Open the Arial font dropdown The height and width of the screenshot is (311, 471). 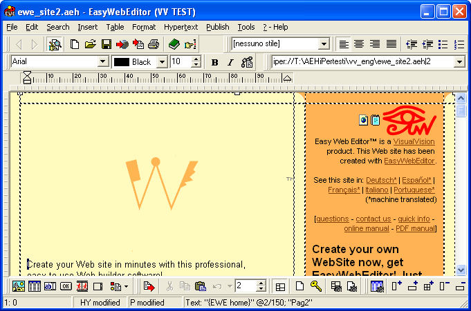pos(102,62)
